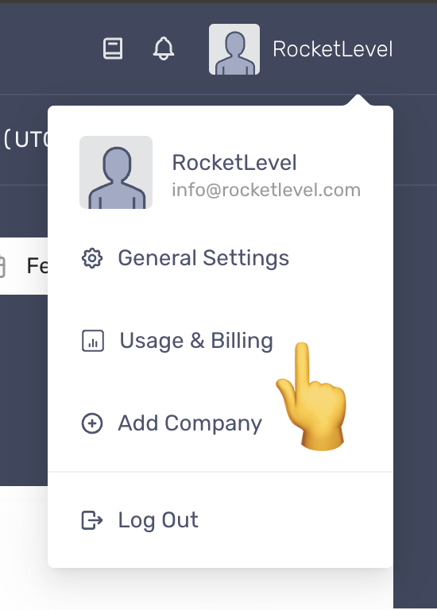The height and width of the screenshot is (610, 437).
Task: Click the large avatar in dropdown
Action: pos(116,172)
